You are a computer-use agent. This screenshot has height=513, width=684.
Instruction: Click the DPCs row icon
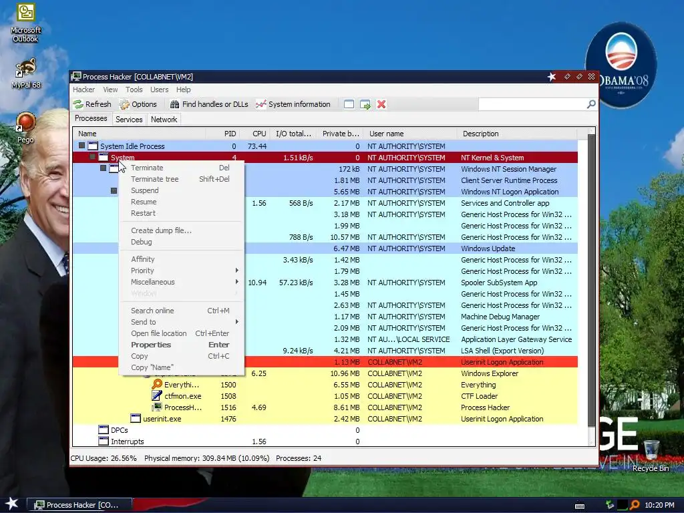tap(104, 430)
